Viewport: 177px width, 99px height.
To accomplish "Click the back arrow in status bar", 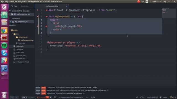I will pyautogui.click(x=12, y=97).
